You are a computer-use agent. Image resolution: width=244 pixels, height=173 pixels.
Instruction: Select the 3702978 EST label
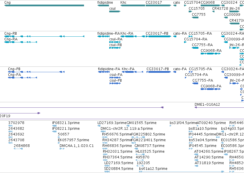coord(16,123)
